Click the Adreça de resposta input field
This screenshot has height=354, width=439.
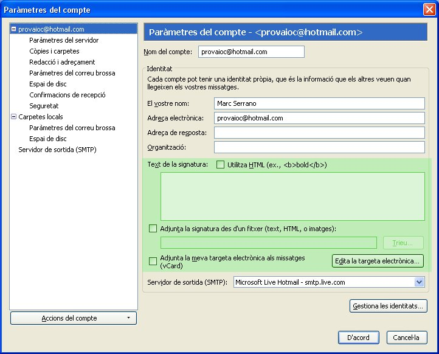click(319, 133)
